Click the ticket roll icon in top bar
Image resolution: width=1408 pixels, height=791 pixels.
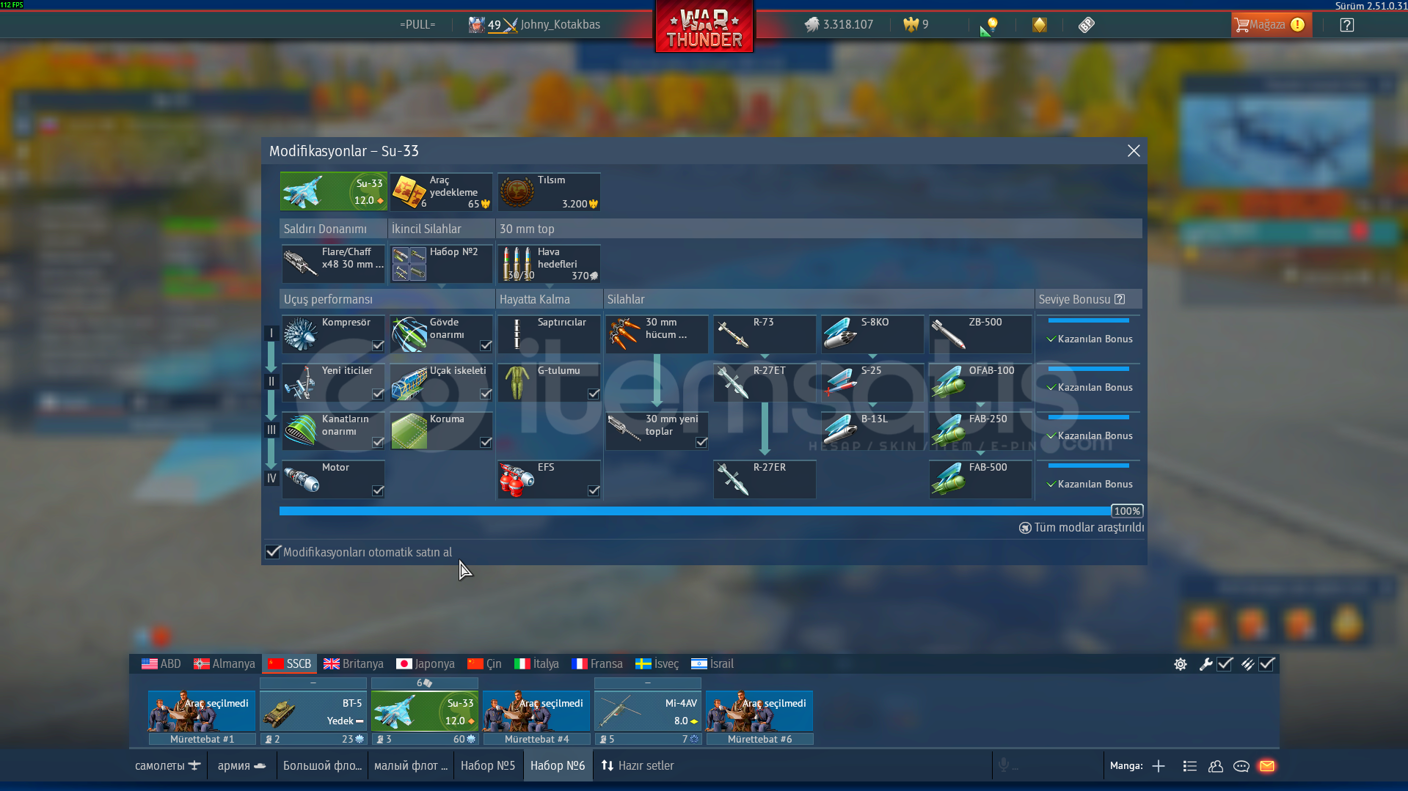coord(1087,25)
